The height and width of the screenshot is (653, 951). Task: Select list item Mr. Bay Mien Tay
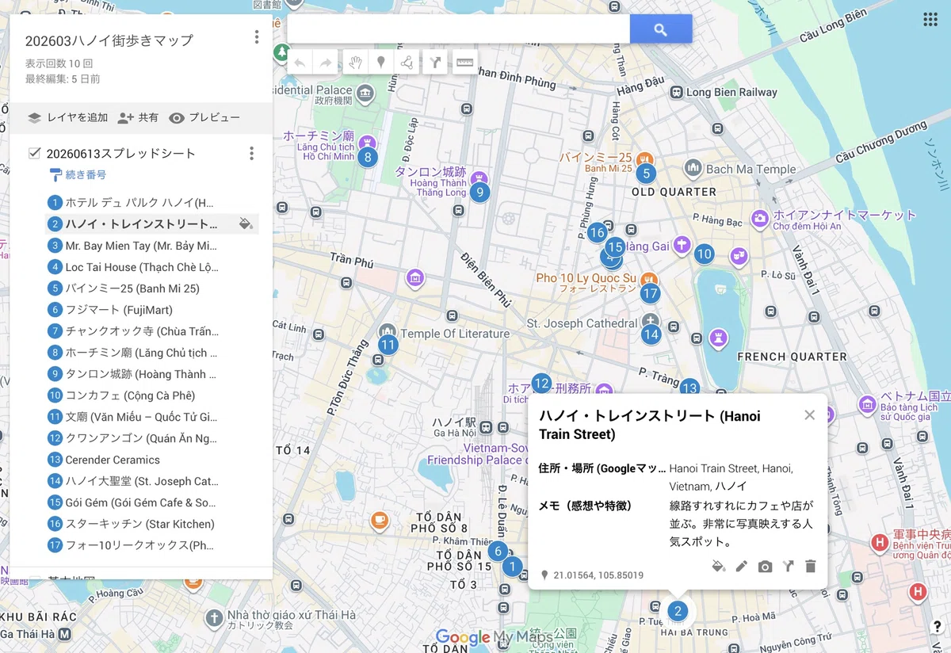pyautogui.click(x=153, y=246)
